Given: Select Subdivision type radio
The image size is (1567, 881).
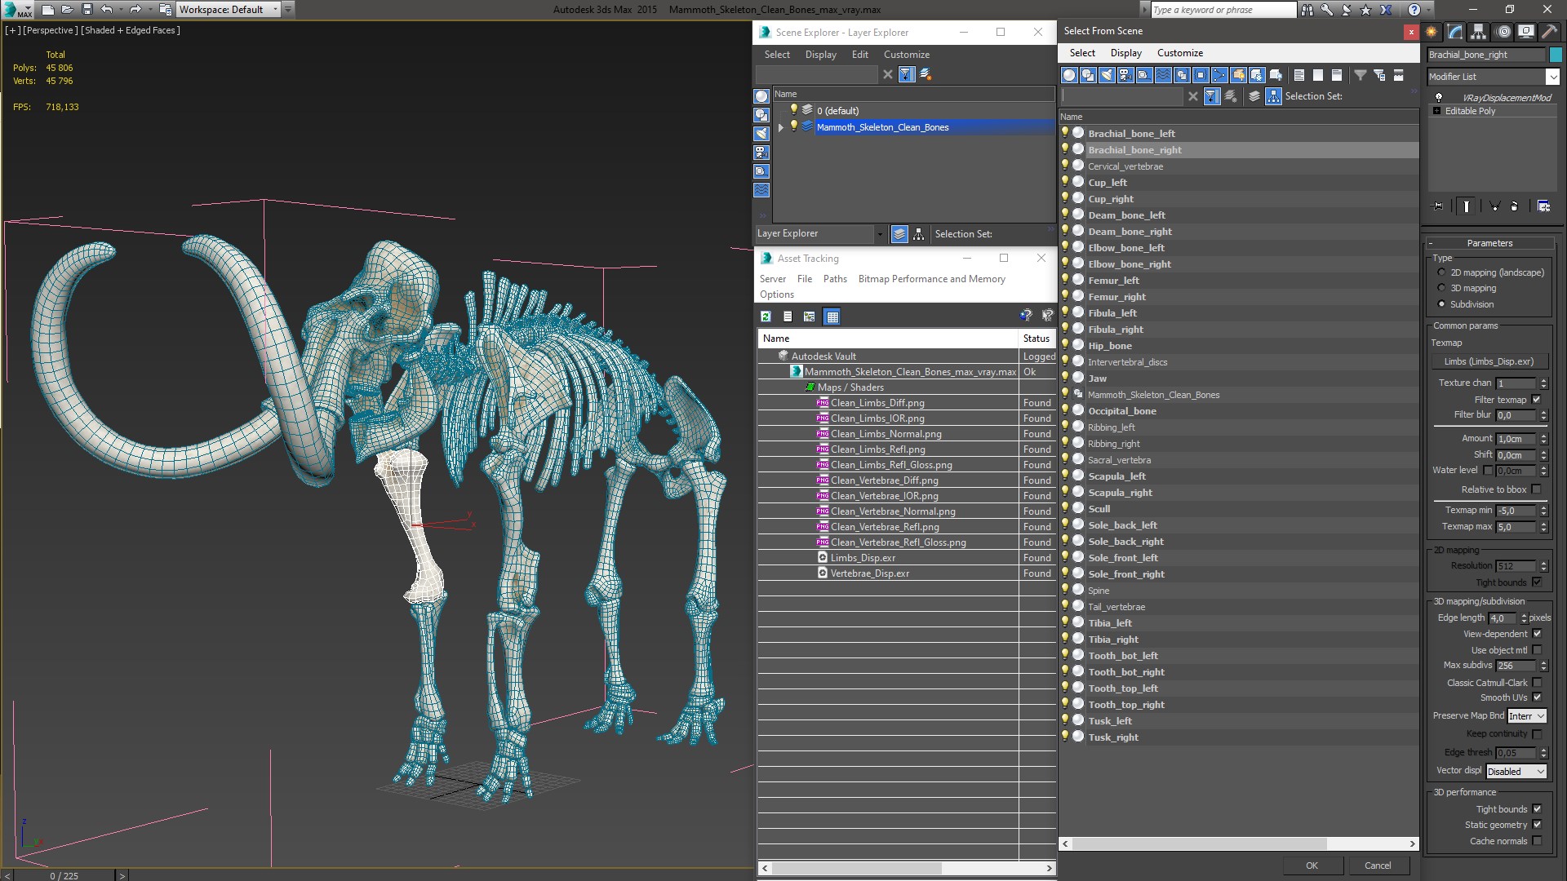Looking at the screenshot, I should coord(1441,304).
